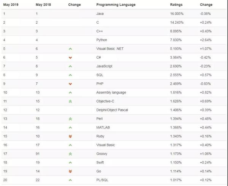Click the up arrow in the Assembly language row
This screenshot has width=228, height=186.
70,93
